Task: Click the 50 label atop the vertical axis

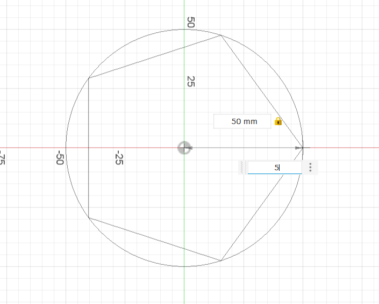Action: coord(190,22)
